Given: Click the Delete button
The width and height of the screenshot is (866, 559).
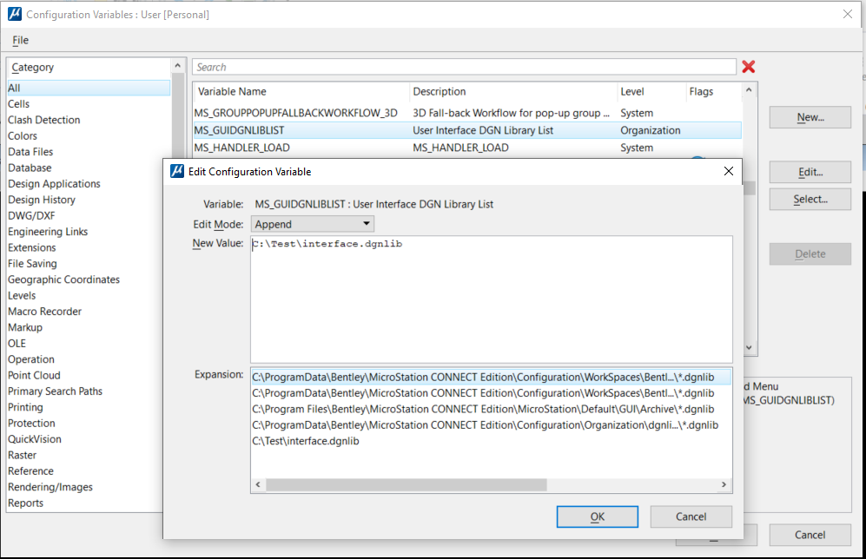Looking at the screenshot, I should [x=810, y=253].
